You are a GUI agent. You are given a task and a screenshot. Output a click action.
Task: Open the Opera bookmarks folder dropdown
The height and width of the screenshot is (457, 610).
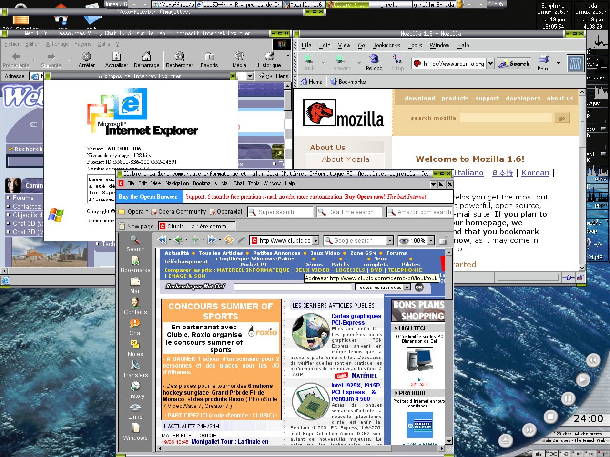pyautogui.click(x=132, y=212)
